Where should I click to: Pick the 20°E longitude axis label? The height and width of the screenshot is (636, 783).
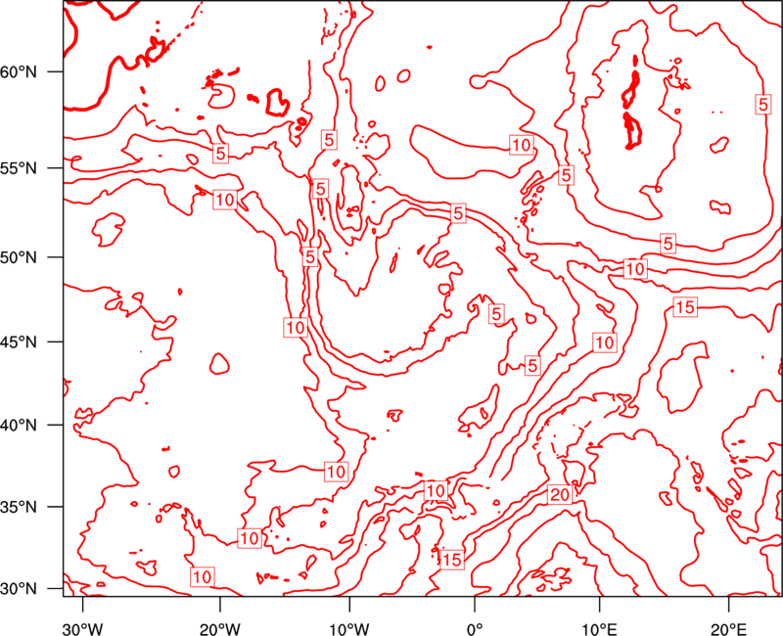coord(728,629)
